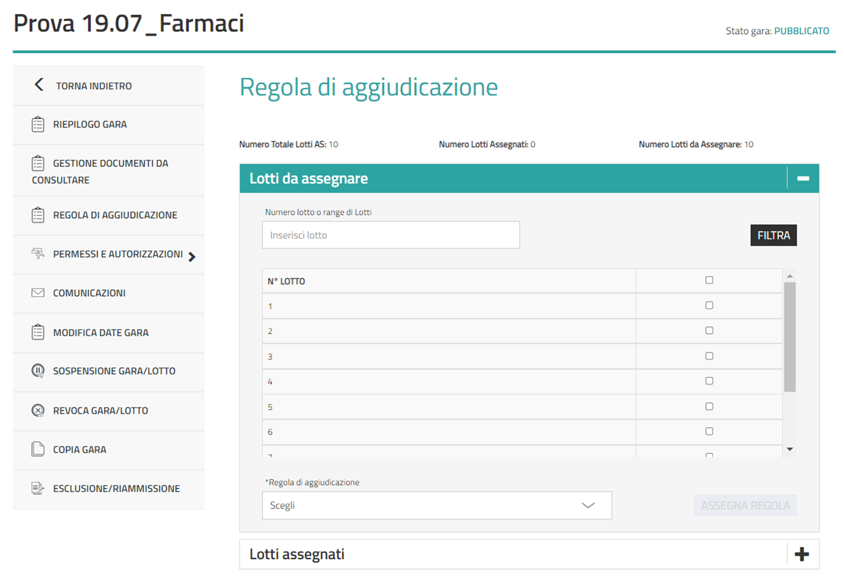This screenshot has height=576, width=844.
Task: Check the box for lotto 1
Action: (709, 306)
